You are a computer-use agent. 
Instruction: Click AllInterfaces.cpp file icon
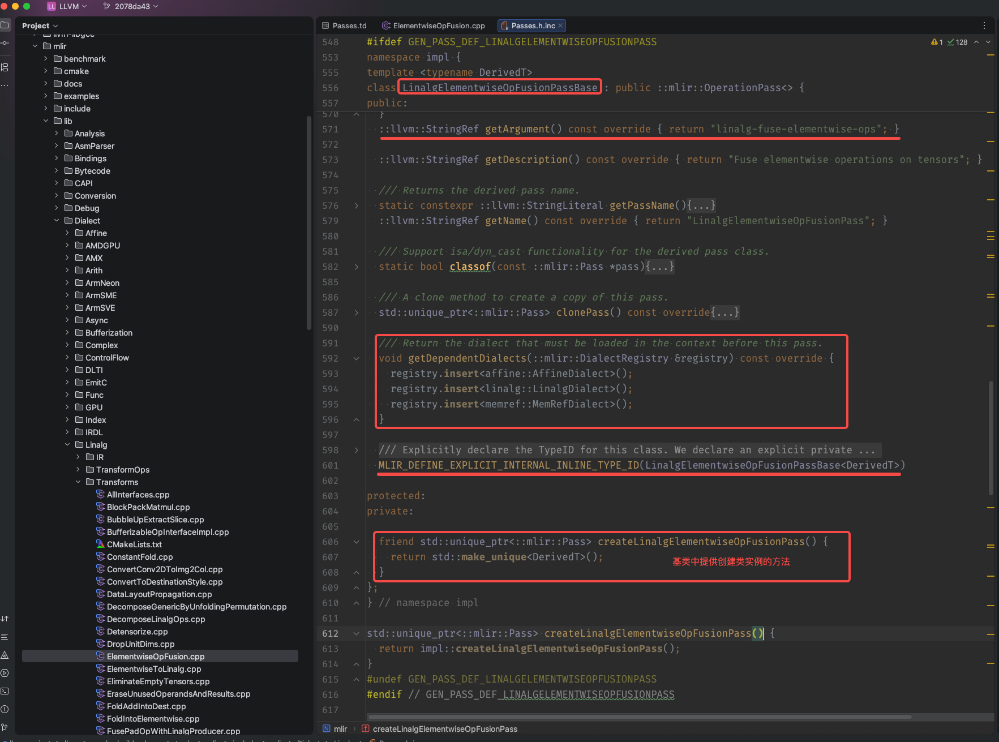click(x=101, y=495)
